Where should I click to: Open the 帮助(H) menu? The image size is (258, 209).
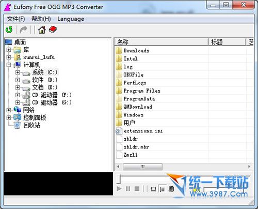tap(41, 19)
